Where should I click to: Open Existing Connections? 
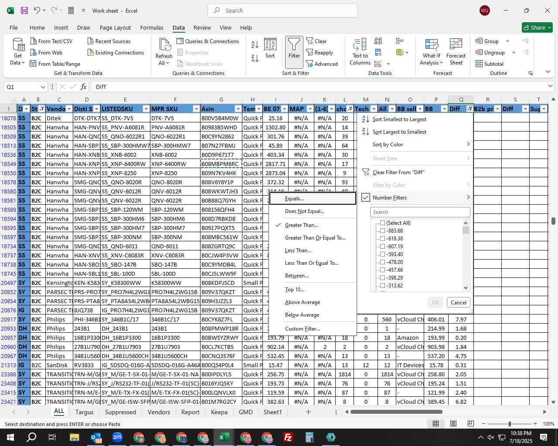[116, 52]
